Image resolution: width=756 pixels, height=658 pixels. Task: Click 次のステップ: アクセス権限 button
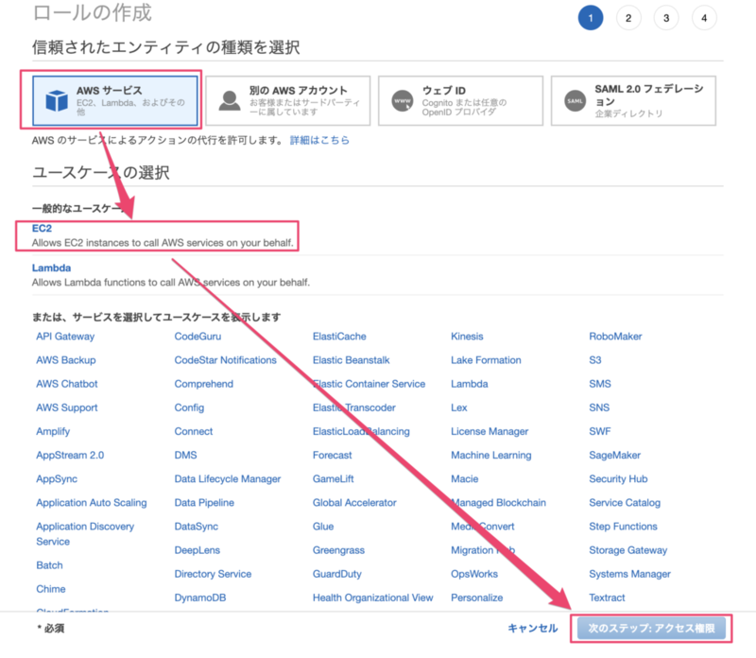[x=651, y=628]
